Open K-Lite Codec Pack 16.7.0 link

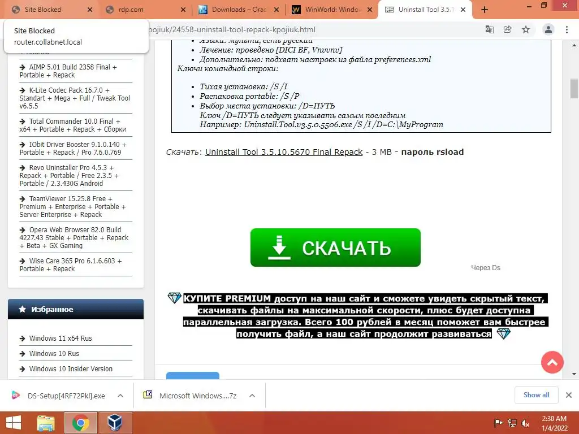click(x=75, y=98)
